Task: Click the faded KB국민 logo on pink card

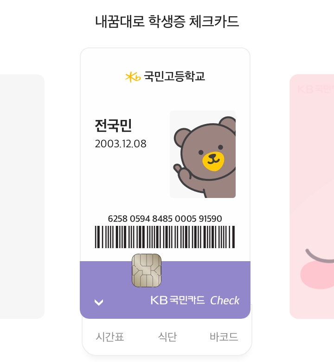Action: [x=315, y=89]
